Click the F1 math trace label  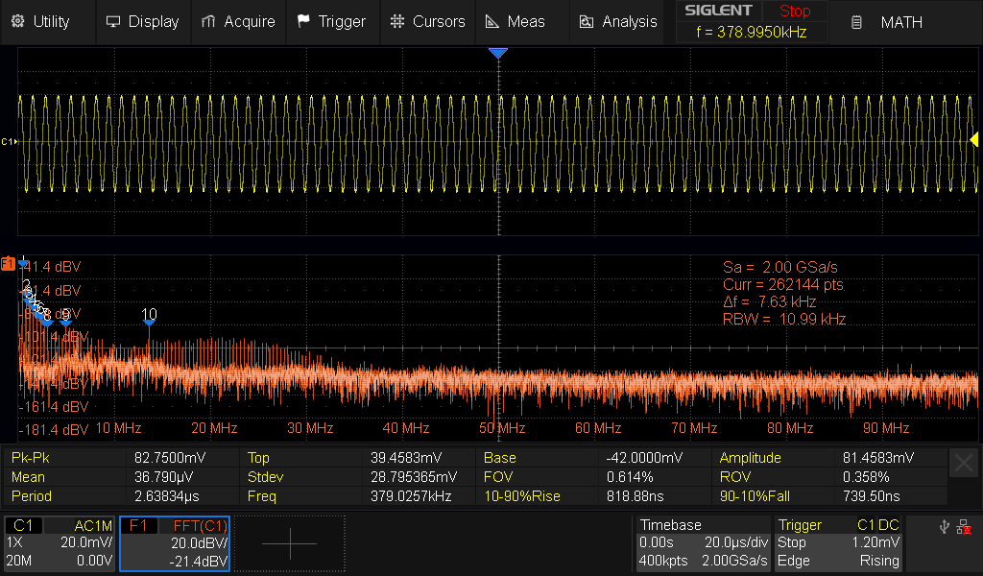coord(8,263)
